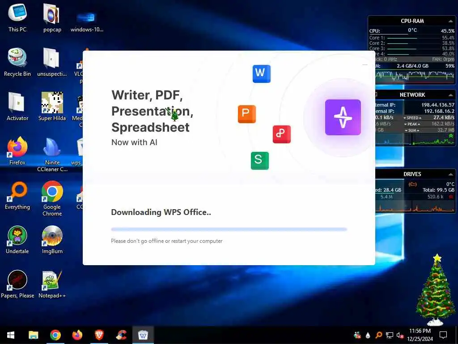Click the purple WPS AI icon in the installer
The image size is (458, 344).
click(343, 117)
